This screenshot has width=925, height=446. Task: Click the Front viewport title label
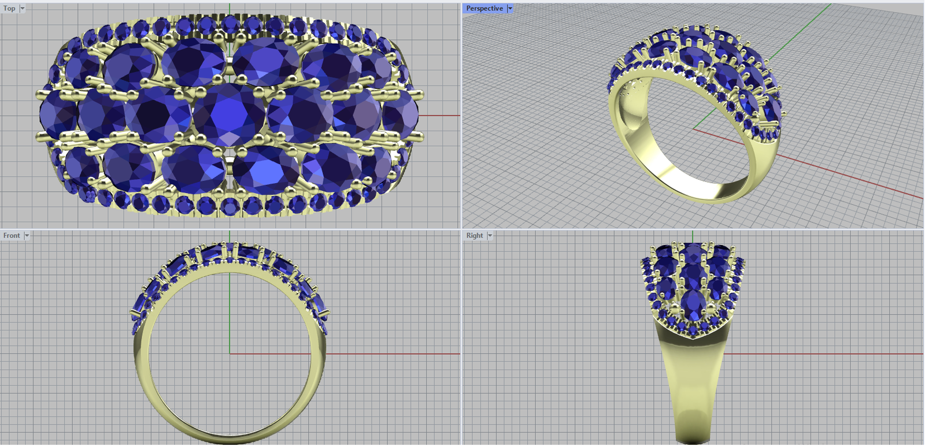pos(11,236)
